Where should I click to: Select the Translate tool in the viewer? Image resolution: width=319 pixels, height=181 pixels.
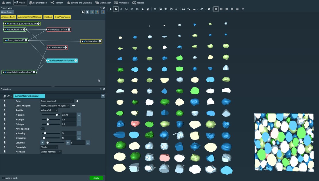tap(121, 9)
